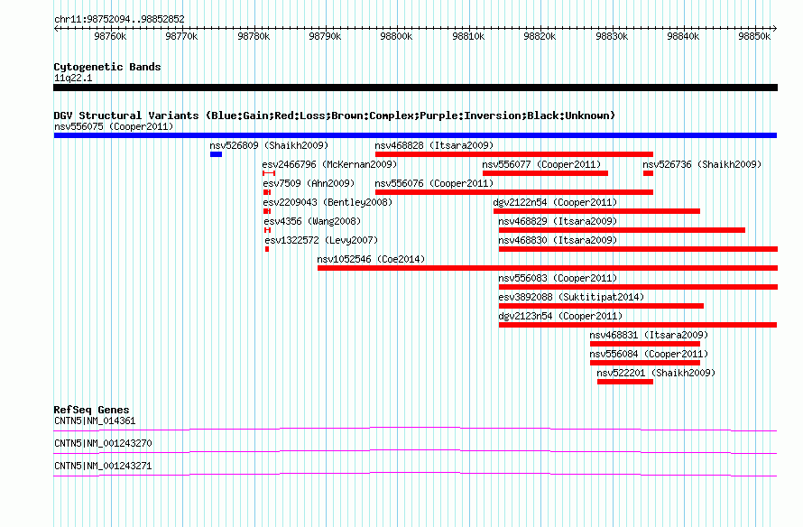Click the esv2466796 (McKernan2009) label

(329, 164)
